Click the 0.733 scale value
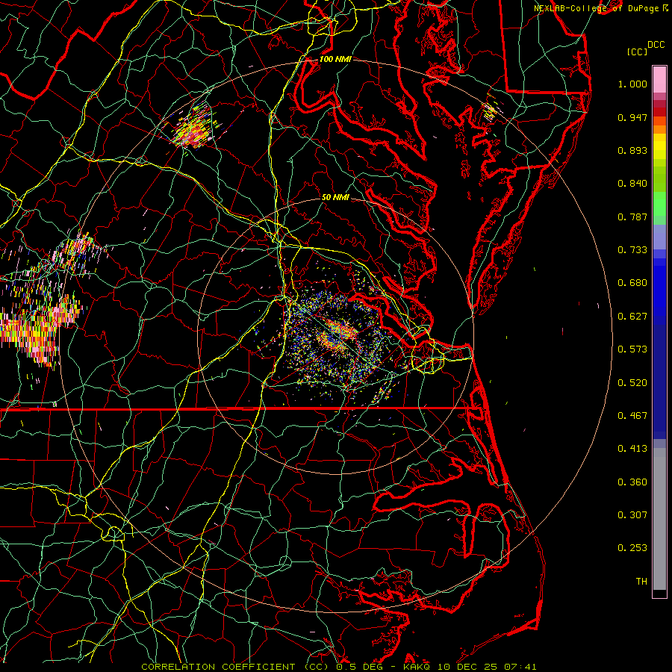672x672 pixels. (x=632, y=250)
